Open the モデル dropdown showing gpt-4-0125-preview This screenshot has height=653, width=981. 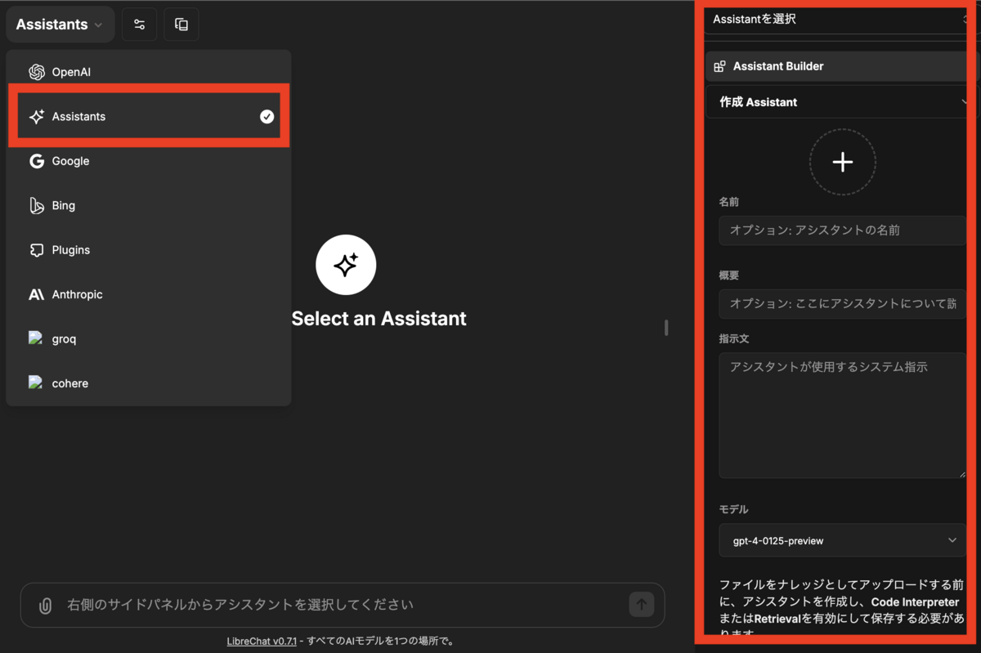click(x=842, y=540)
